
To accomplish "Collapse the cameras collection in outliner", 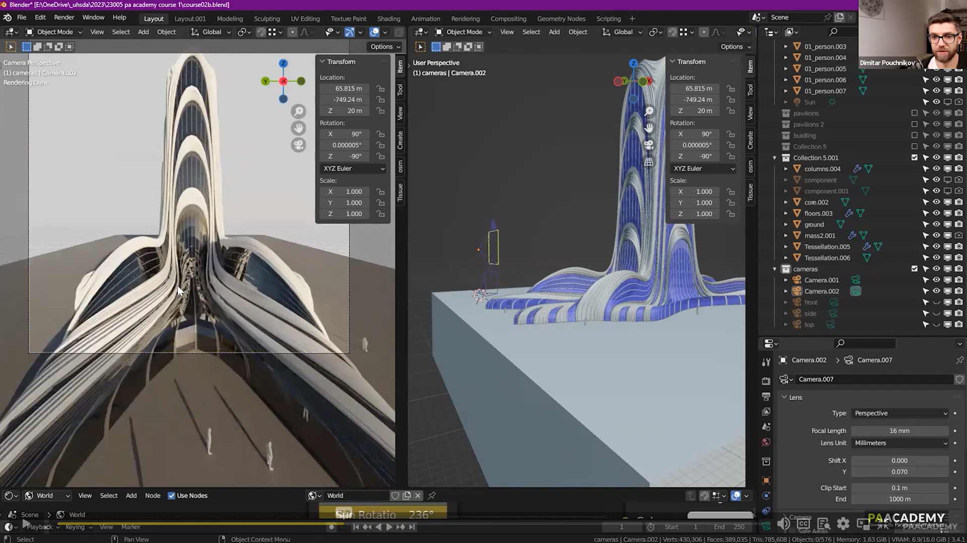I will coord(775,269).
